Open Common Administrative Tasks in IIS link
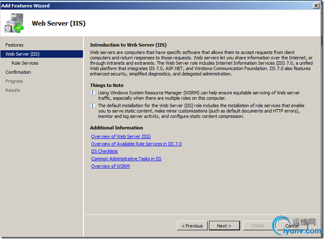The width and height of the screenshot is (324, 239). [126, 159]
